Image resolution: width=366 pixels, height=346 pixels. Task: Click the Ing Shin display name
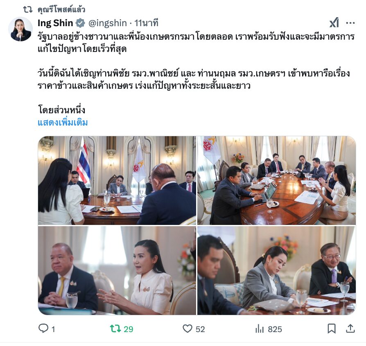55,23
